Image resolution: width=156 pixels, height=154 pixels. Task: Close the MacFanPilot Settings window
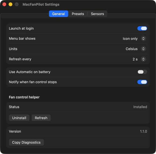point(4,4)
